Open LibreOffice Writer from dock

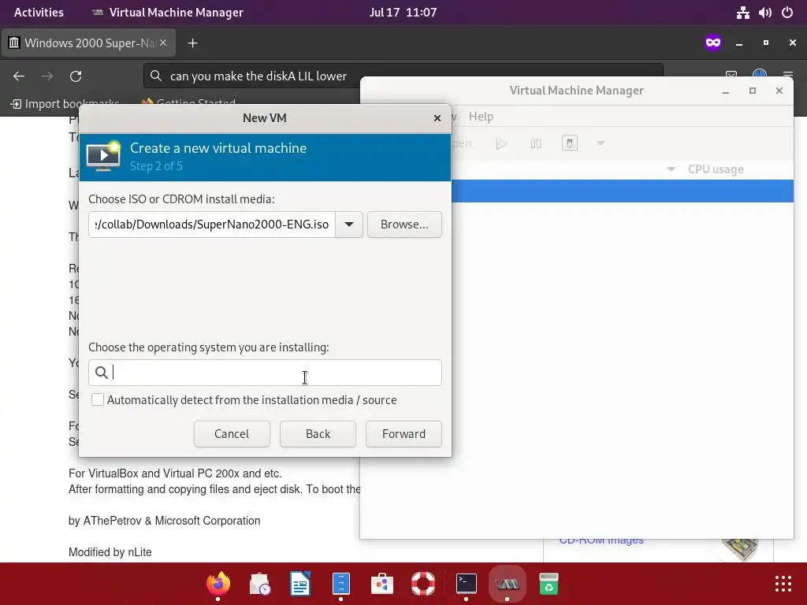(x=300, y=584)
